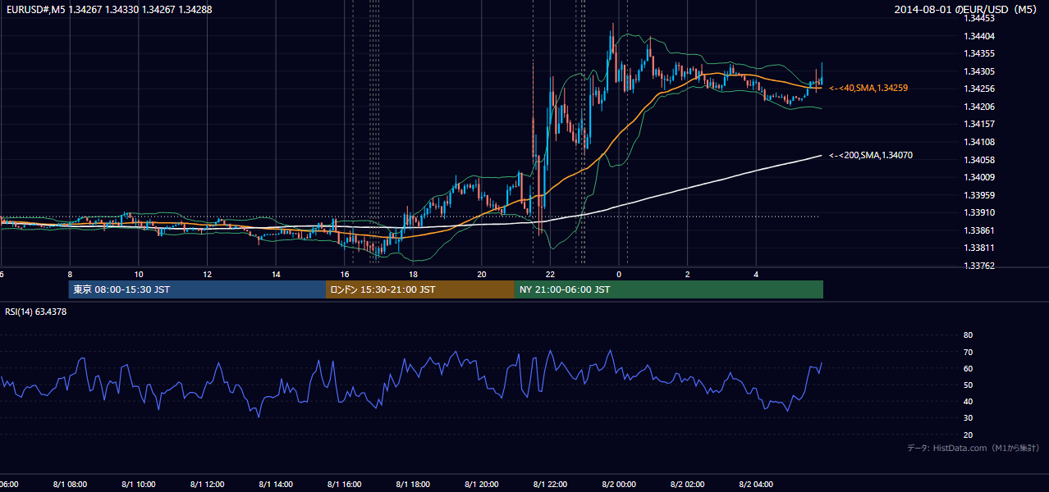The image size is (1049, 492).
Task: Click RSI scale value 80
Action: pos(969,335)
